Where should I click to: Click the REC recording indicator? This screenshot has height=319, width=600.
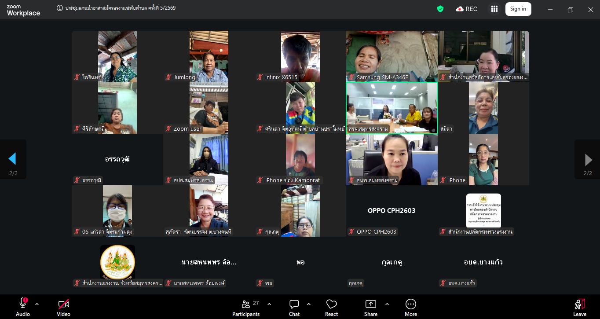pos(466,9)
